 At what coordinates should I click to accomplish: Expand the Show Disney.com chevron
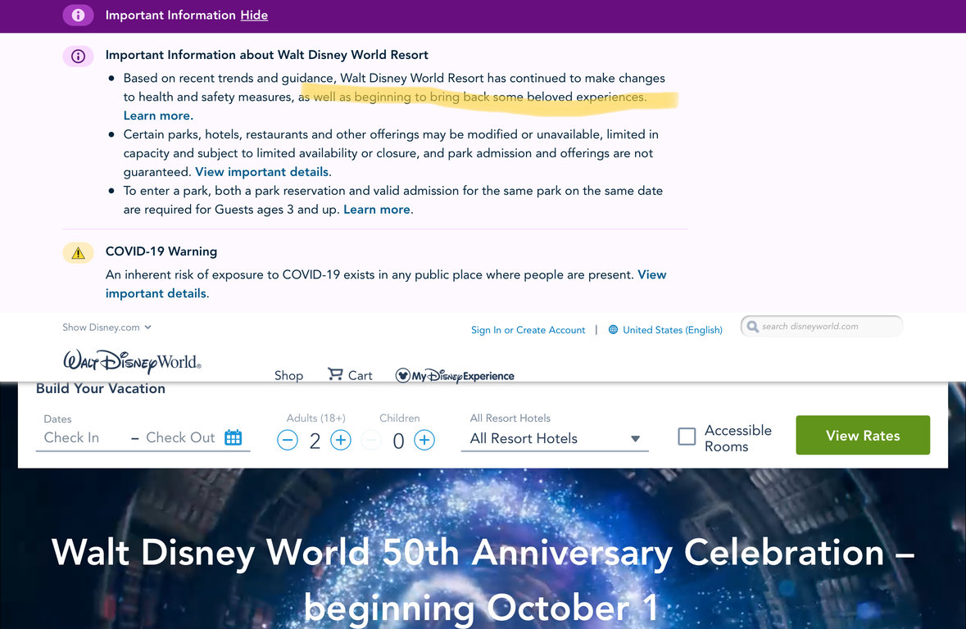(x=147, y=327)
